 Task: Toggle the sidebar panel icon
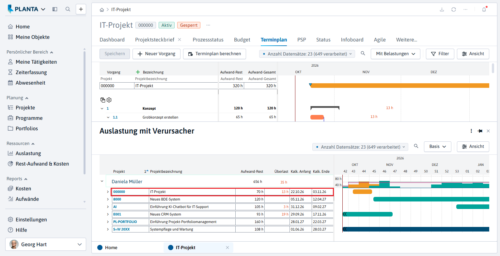(x=55, y=9)
